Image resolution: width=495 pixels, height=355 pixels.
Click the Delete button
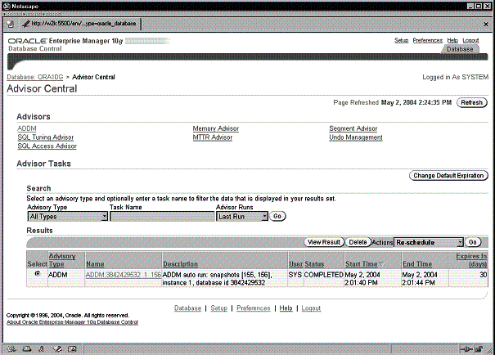point(358,242)
